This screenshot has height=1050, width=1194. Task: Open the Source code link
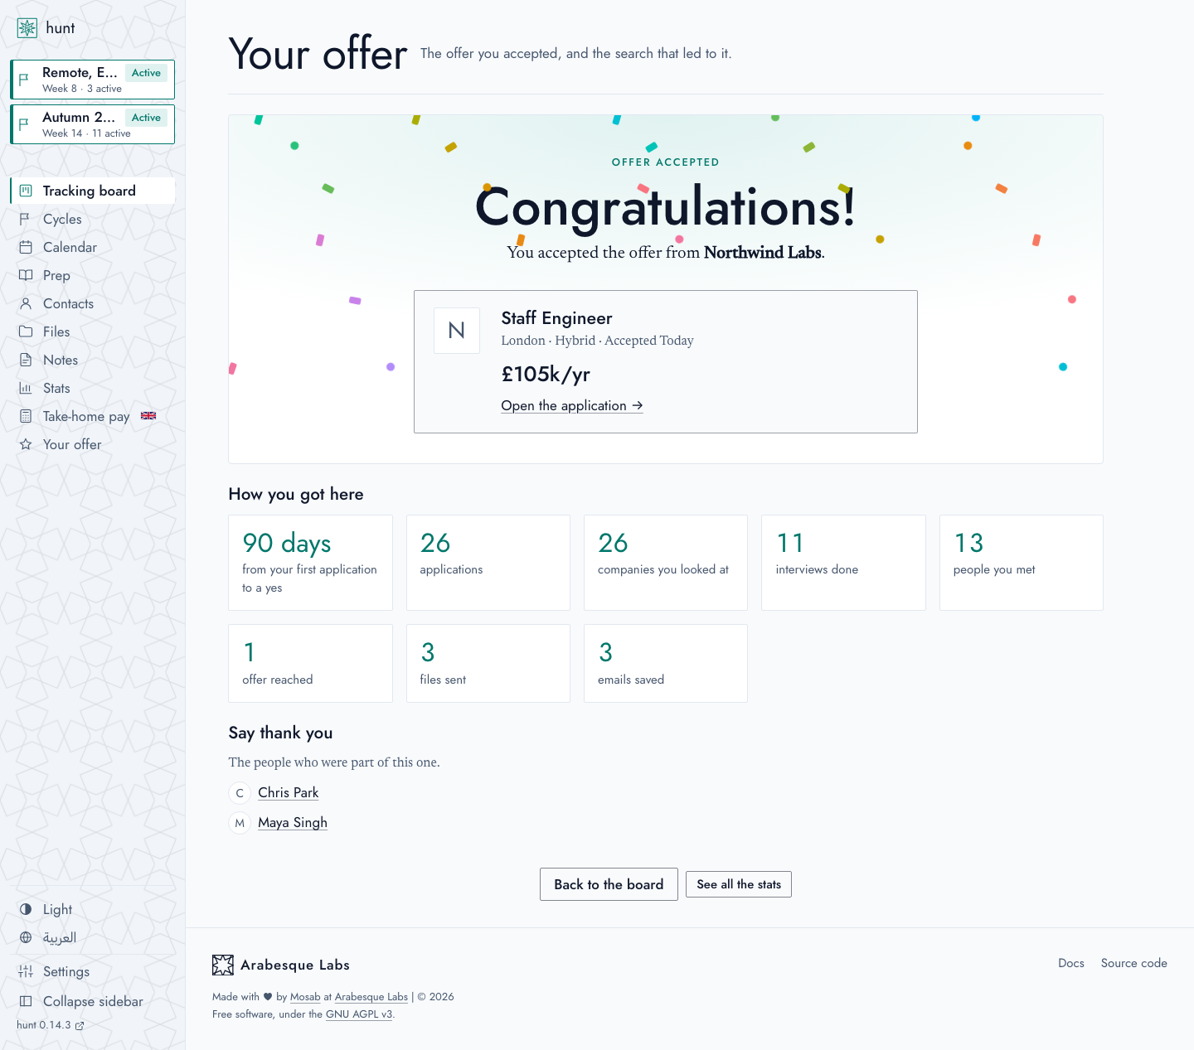point(1134,963)
